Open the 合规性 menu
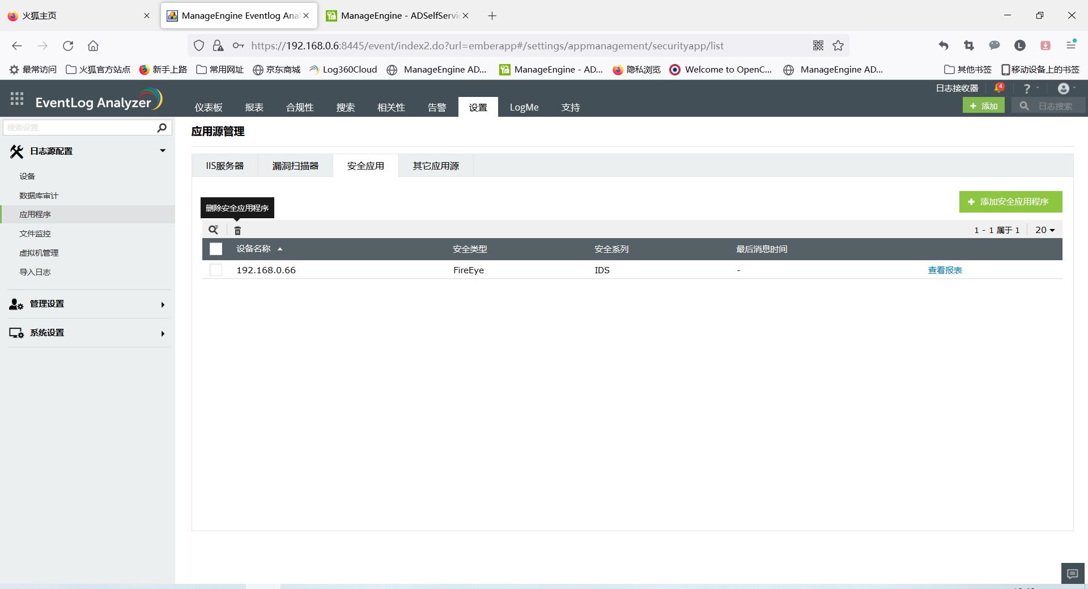1088x589 pixels. tap(300, 107)
